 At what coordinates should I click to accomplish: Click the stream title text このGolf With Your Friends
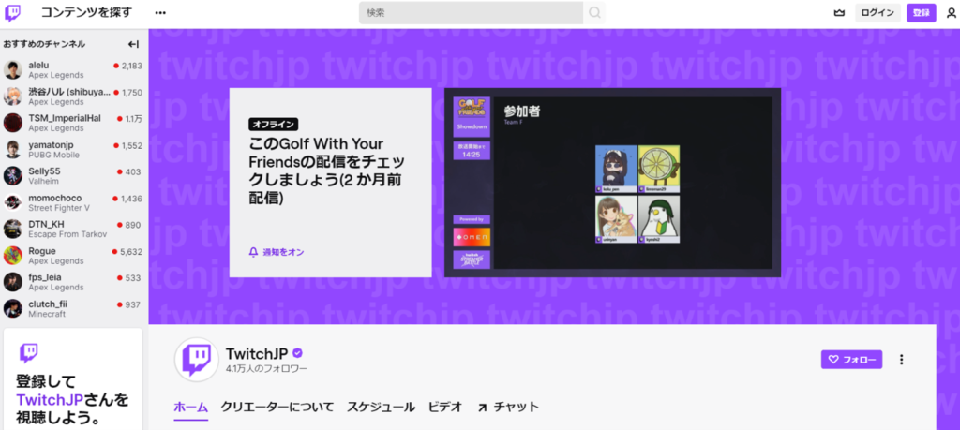pos(329,171)
